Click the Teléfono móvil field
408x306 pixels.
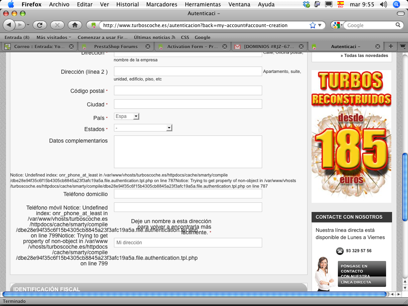pos(188,207)
